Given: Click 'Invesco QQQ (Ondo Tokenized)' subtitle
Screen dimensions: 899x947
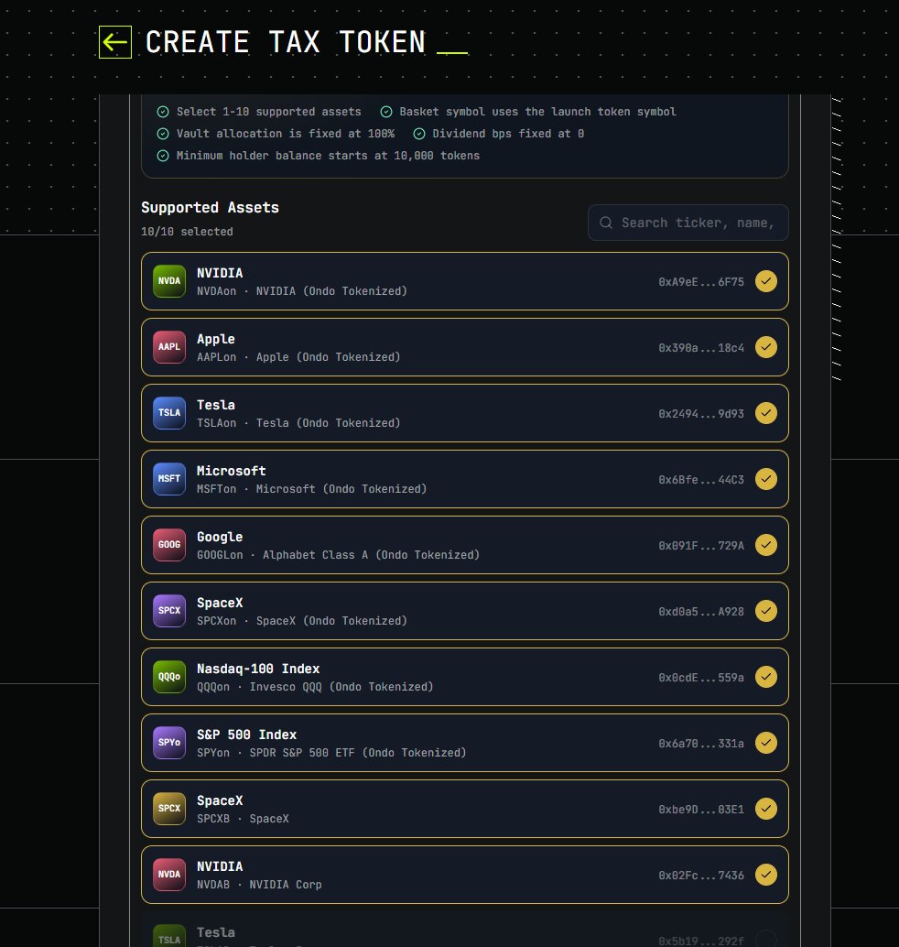Looking at the screenshot, I should [x=341, y=687].
